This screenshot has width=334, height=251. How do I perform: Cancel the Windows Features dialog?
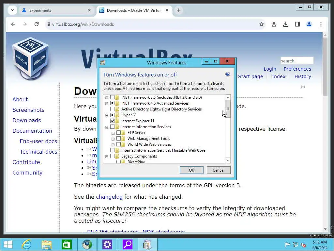pos(219,170)
